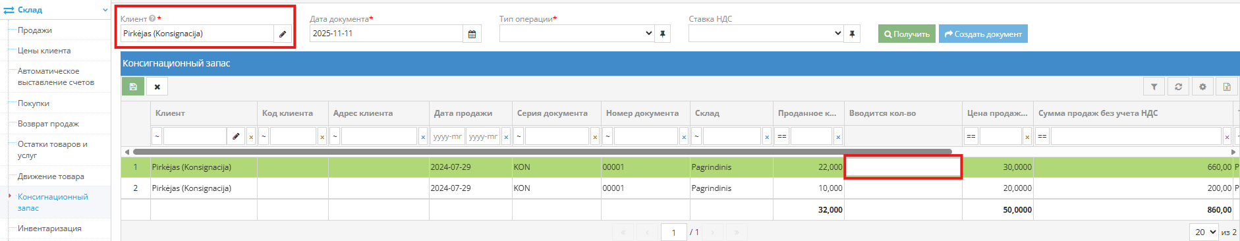Help question mark next to Клиент label
Screen dimensions: 1240x241
click(x=152, y=19)
